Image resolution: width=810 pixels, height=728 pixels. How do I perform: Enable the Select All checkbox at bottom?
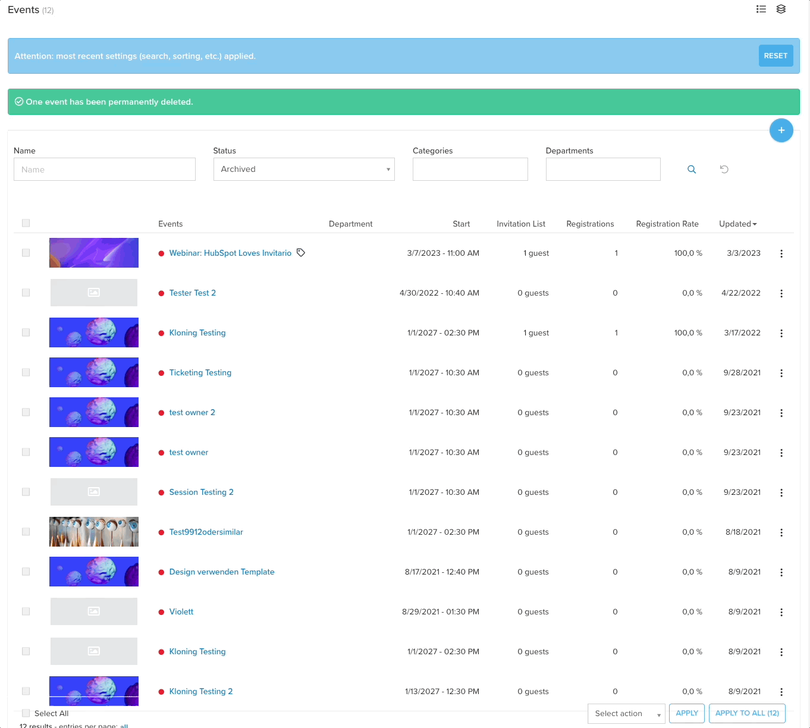[26, 713]
